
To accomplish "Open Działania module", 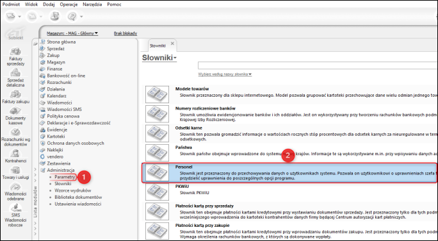I will pos(56,89).
